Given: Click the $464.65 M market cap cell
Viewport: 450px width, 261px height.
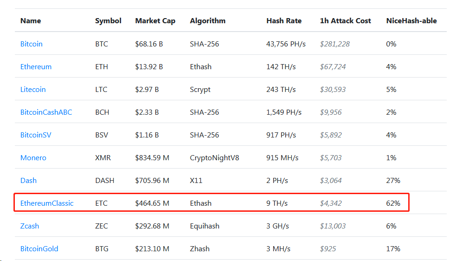Looking at the screenshot, I should click(152, 203).
